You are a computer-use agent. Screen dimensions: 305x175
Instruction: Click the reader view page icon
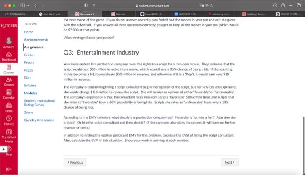(94, 6)
